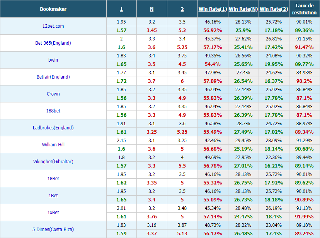Open the Vikingbet(Gibraltar) link
The image size is (320, 238).
coord(53,161)
